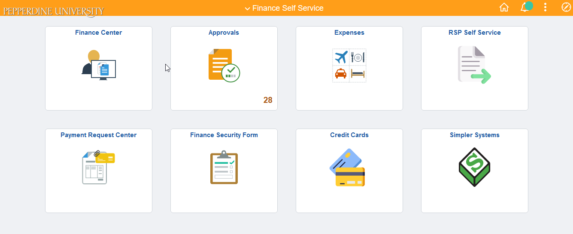The width and height of the screenshot is (573, 234).
Task: Click the Simpler Systems dollar icon
Action: [474, 168]
